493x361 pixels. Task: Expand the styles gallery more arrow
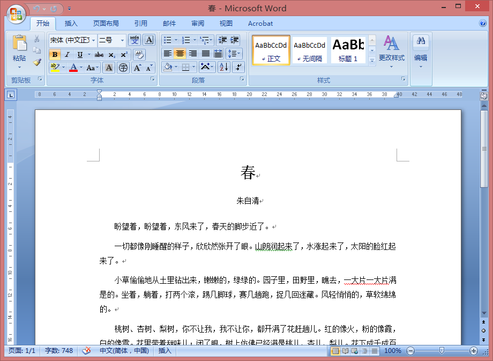coord(372,61)
